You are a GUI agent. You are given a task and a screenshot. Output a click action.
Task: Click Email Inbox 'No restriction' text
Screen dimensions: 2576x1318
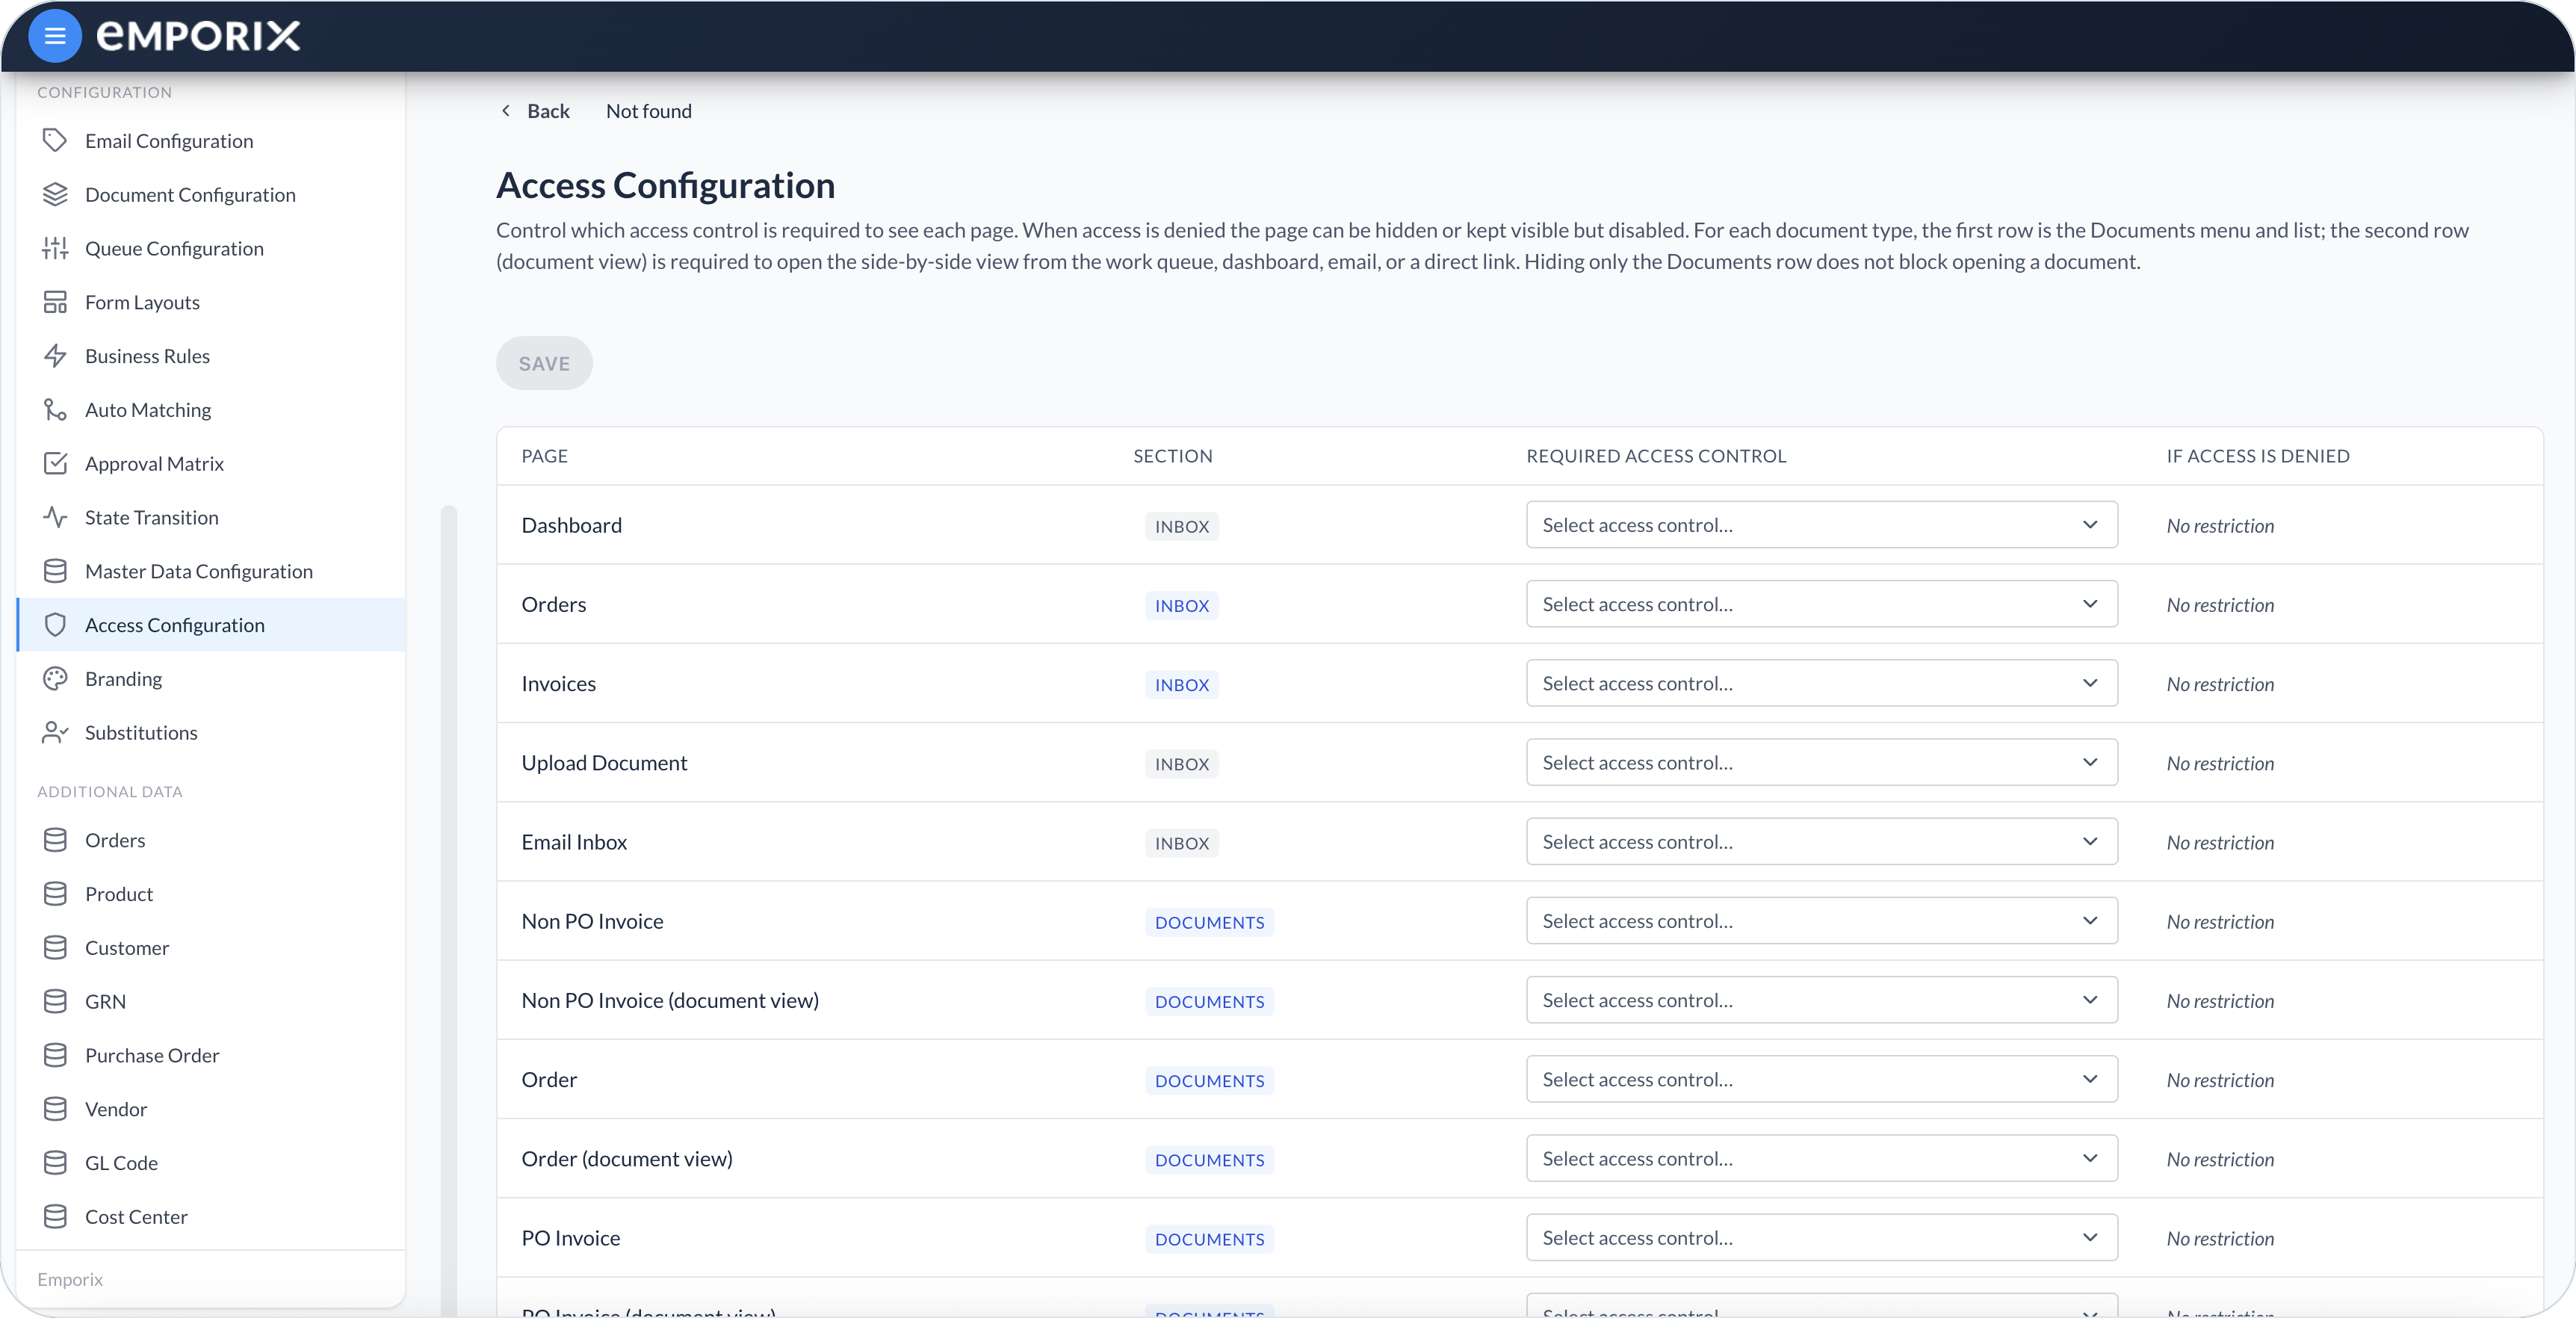point(2220,843)
